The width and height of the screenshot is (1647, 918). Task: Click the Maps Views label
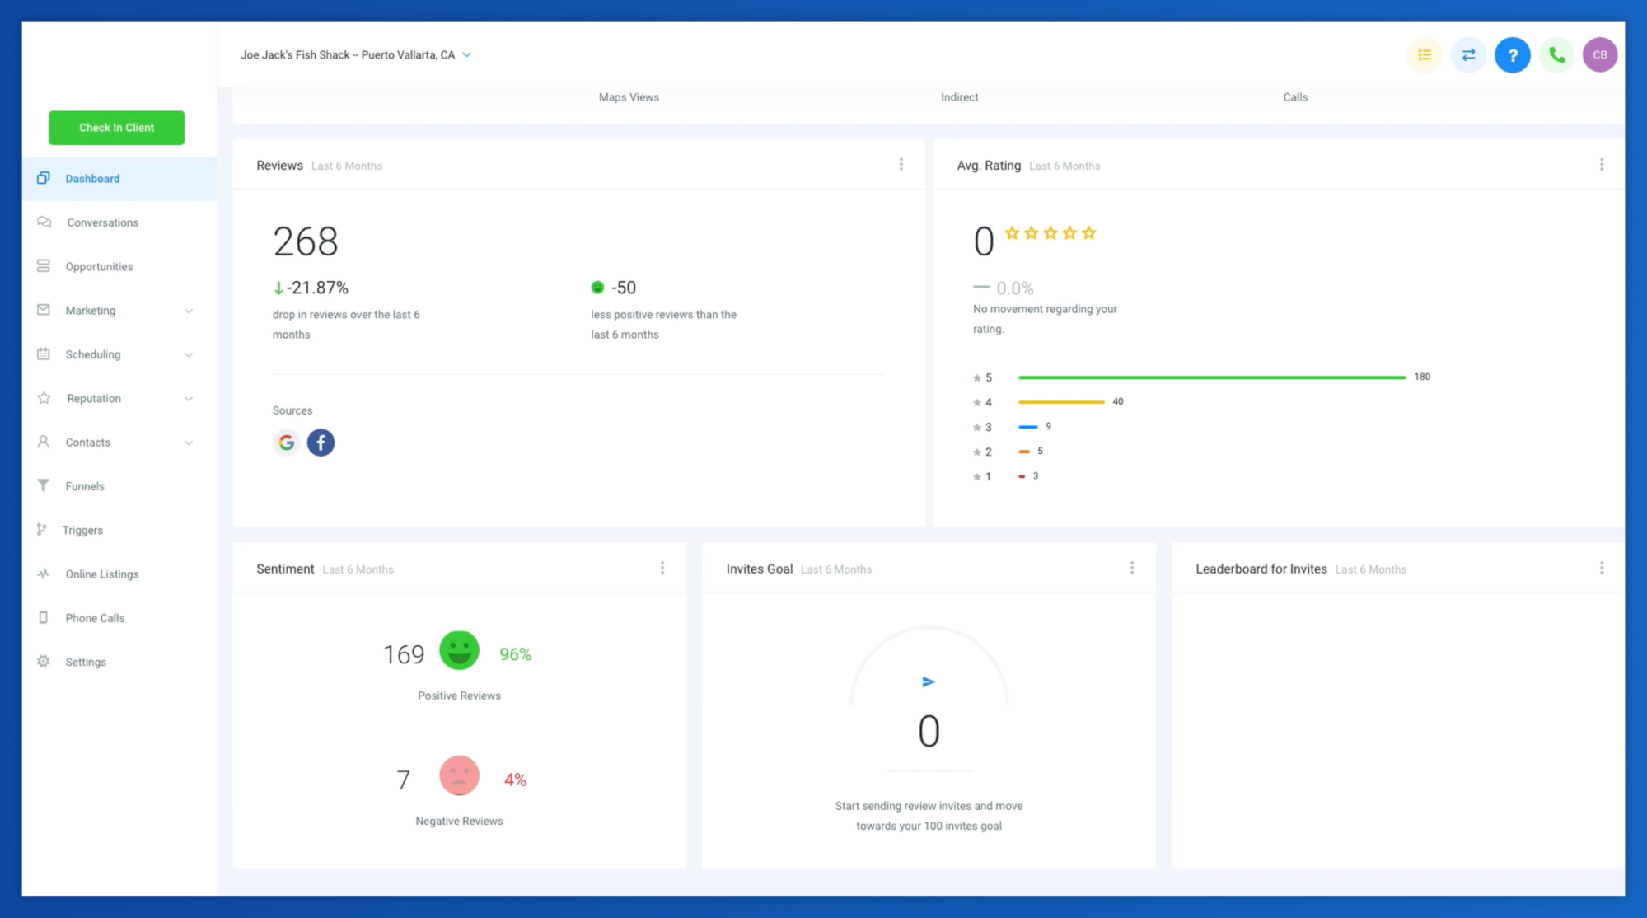629,97
